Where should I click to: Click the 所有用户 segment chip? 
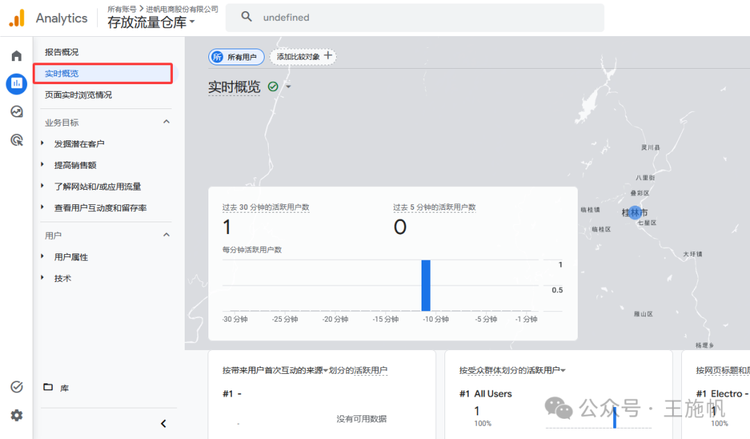coord(236,57)
